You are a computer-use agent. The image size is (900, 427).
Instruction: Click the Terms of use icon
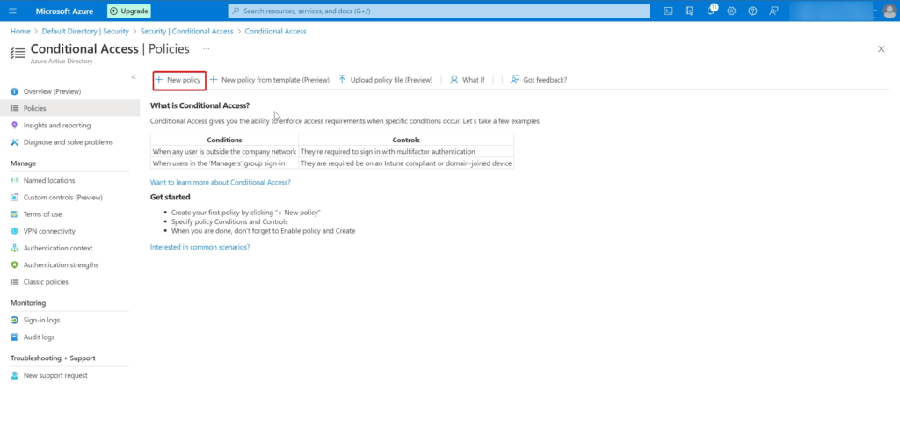(14, 214)
